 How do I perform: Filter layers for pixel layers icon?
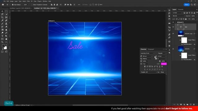point(184,13)
